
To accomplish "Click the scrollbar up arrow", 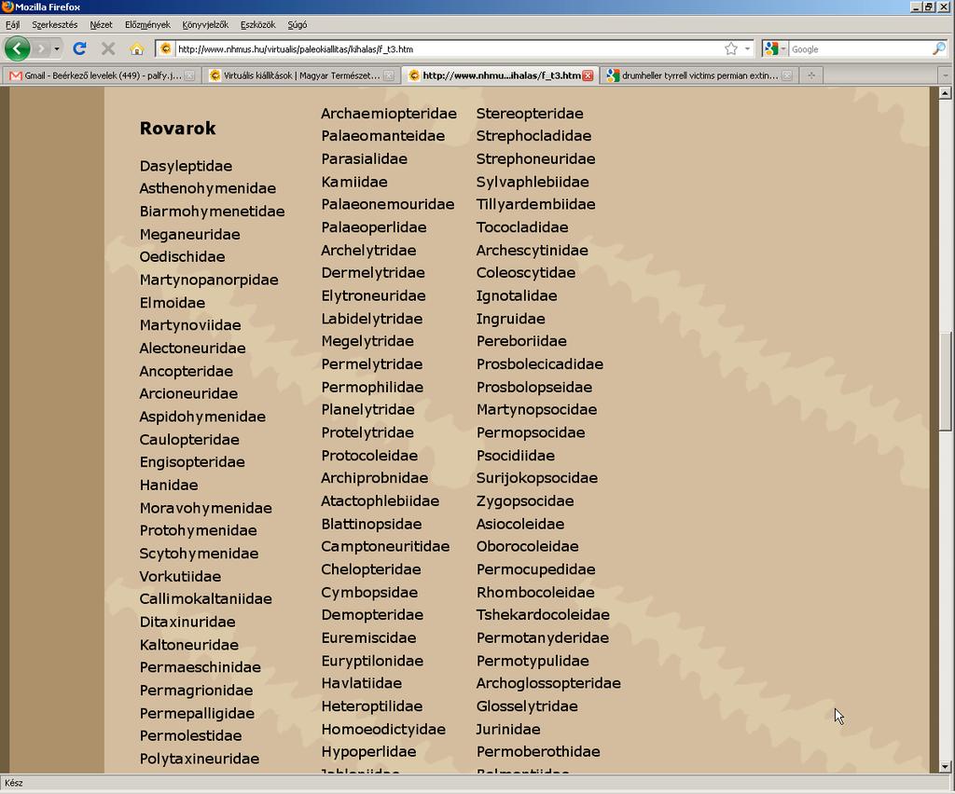I will (x=946, y=93).
